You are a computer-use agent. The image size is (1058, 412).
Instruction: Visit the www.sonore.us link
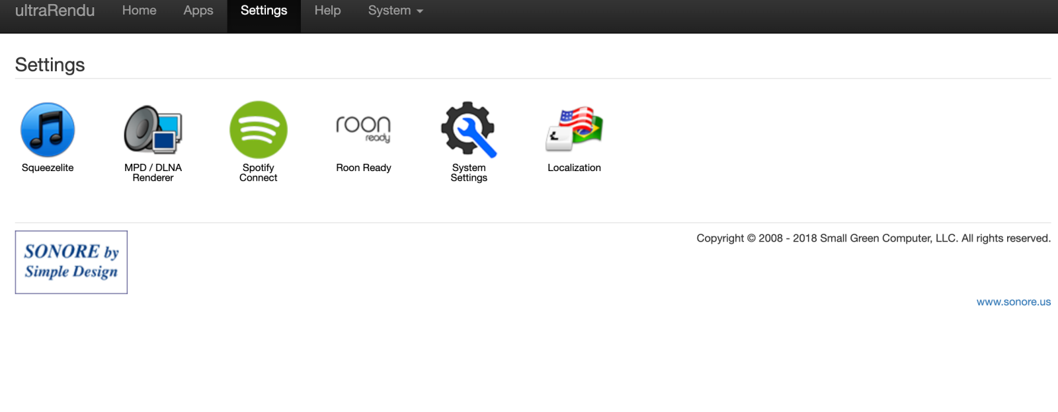pos(1014,302)
